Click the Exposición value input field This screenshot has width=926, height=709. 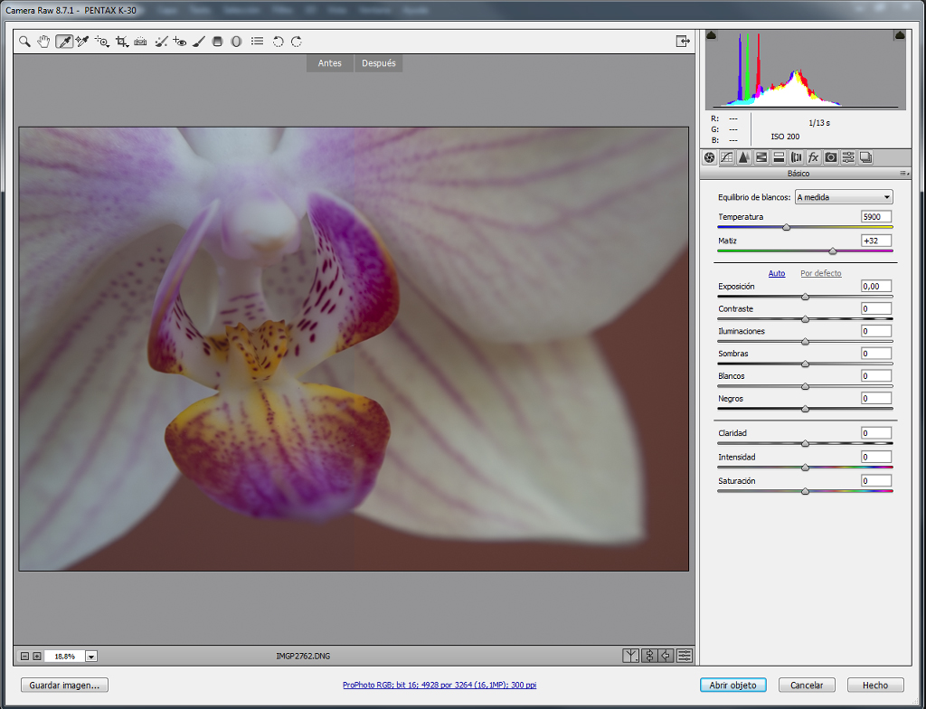875,286
